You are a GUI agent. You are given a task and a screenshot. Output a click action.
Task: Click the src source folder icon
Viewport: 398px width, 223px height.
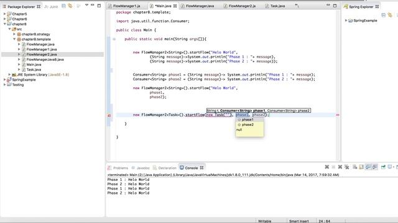14,29
